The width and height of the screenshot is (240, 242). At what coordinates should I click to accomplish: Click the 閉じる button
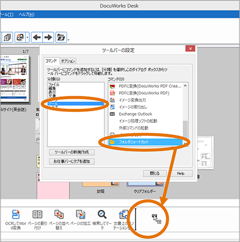(155, 174)
